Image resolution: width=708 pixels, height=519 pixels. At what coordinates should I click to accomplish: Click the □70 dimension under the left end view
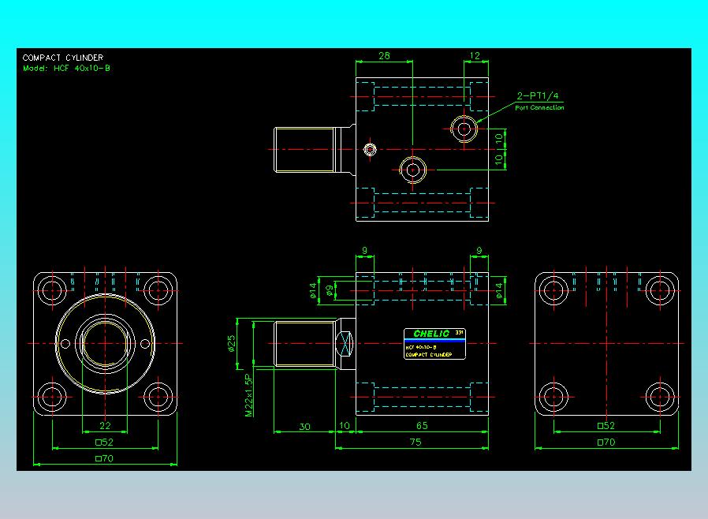click(x=104, y=458)
